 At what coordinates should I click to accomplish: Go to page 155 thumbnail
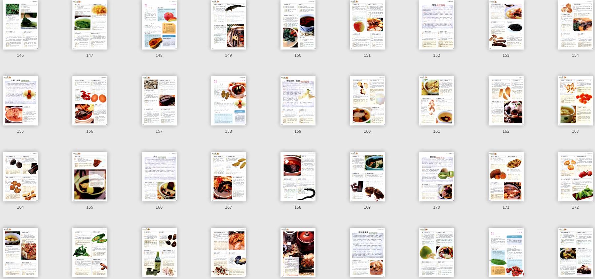click(x=20, y=101)
